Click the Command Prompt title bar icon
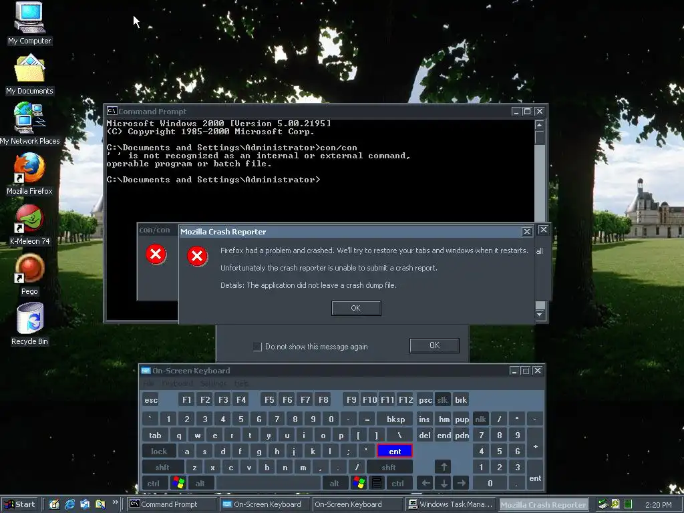The image size is (684, 513). pyautogui.click(x=112, y=112)
